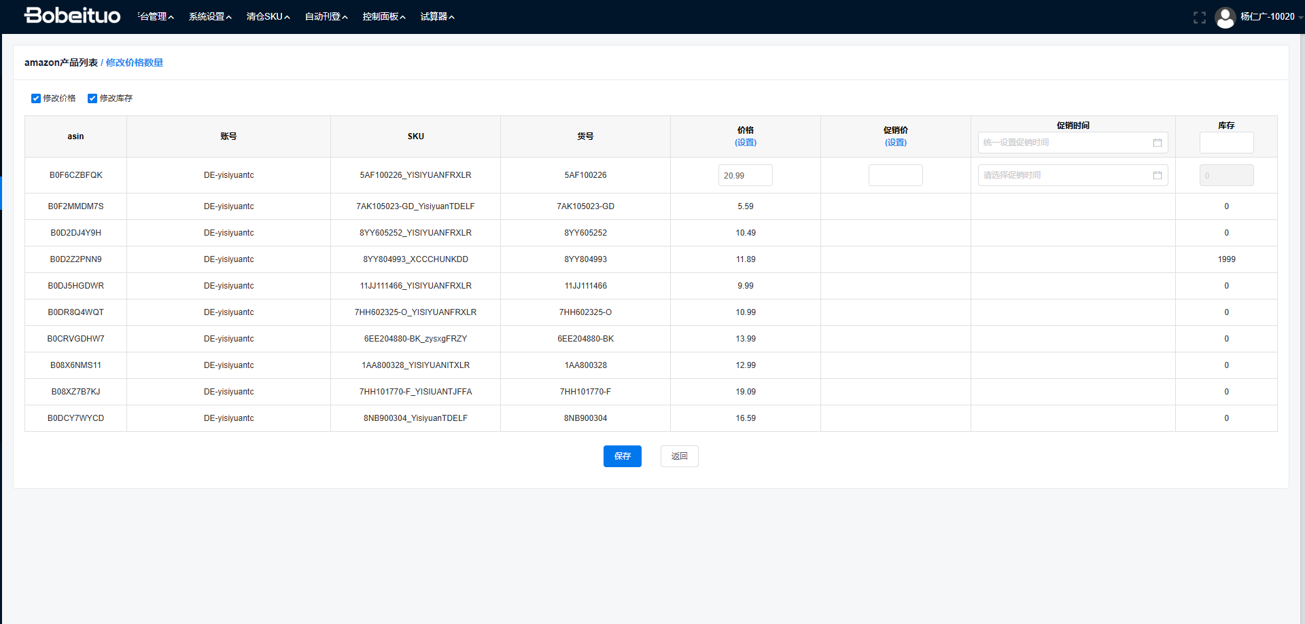This screenshot has width=1305, height=624.
Task: Uncheck the 修改价格 checkbox
Action: coord(36,98)
